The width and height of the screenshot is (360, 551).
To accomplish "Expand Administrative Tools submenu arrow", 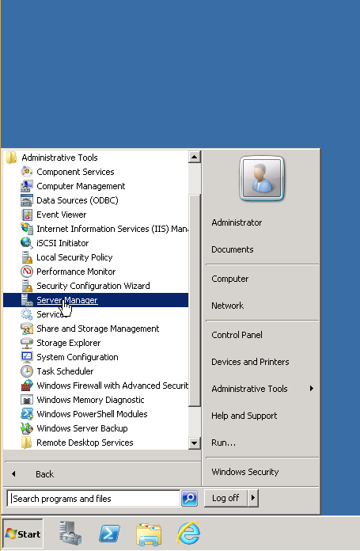I will coord(311,389).
